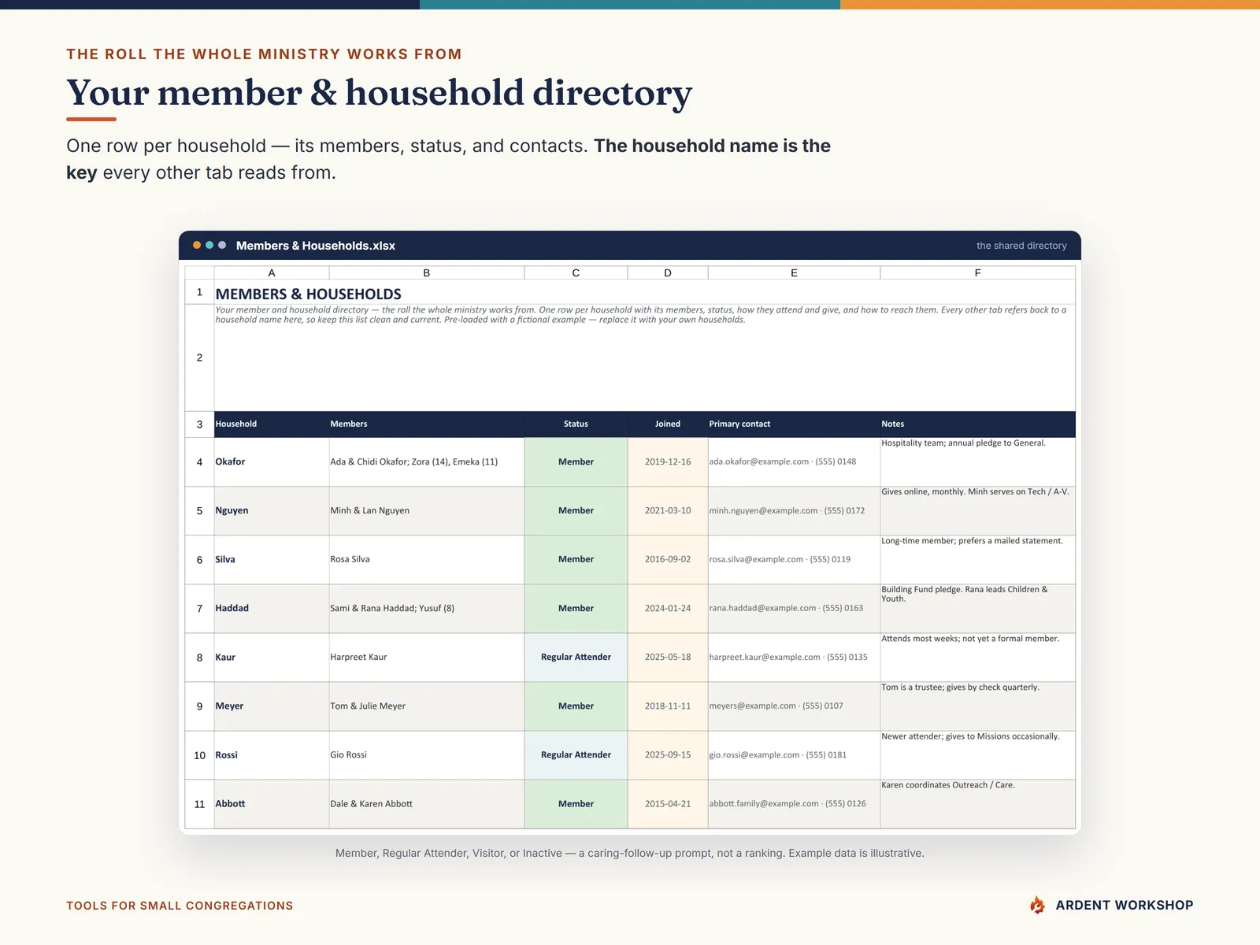Click the Dale & Karen Abbott members cell
This screenshot has width=1260, height=945.
[427, 804]
